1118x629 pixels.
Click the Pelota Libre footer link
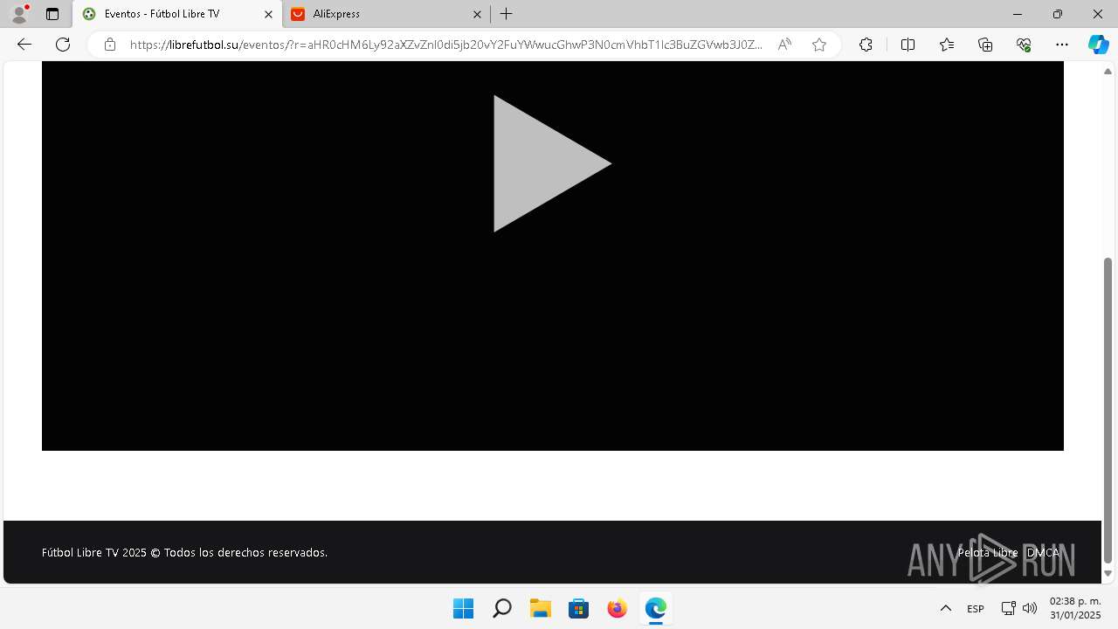point(988,552)
